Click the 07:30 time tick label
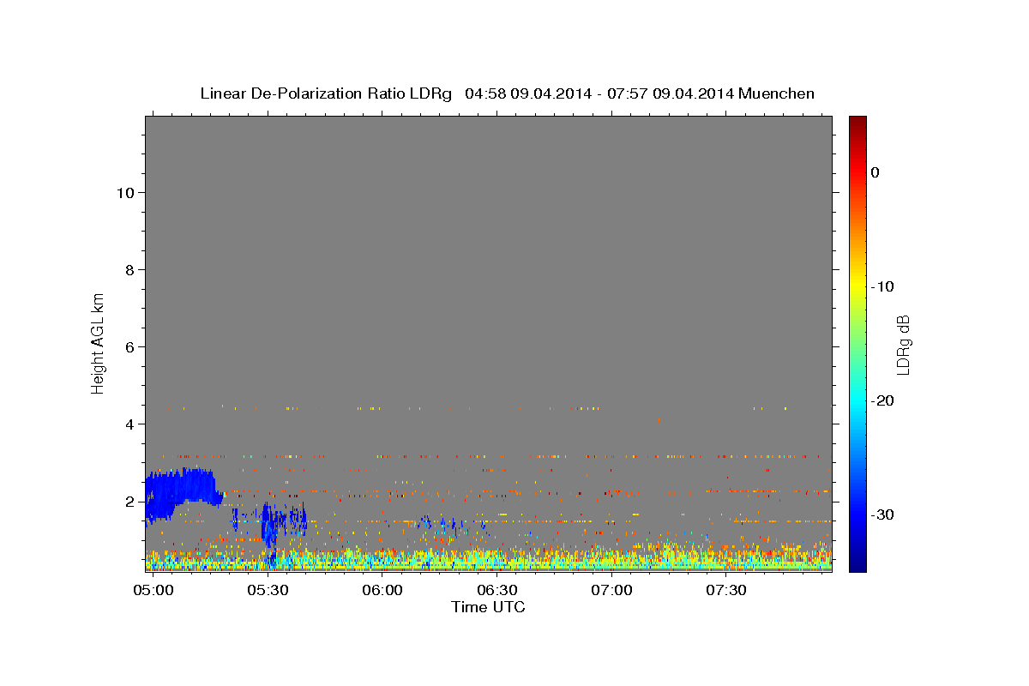The height and width of the screenshot is (686, 1029). coord(727,591)
